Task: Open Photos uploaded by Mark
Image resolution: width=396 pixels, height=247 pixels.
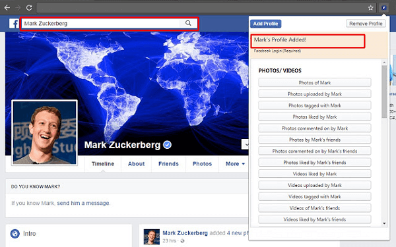Action: (x=315, y=94)
